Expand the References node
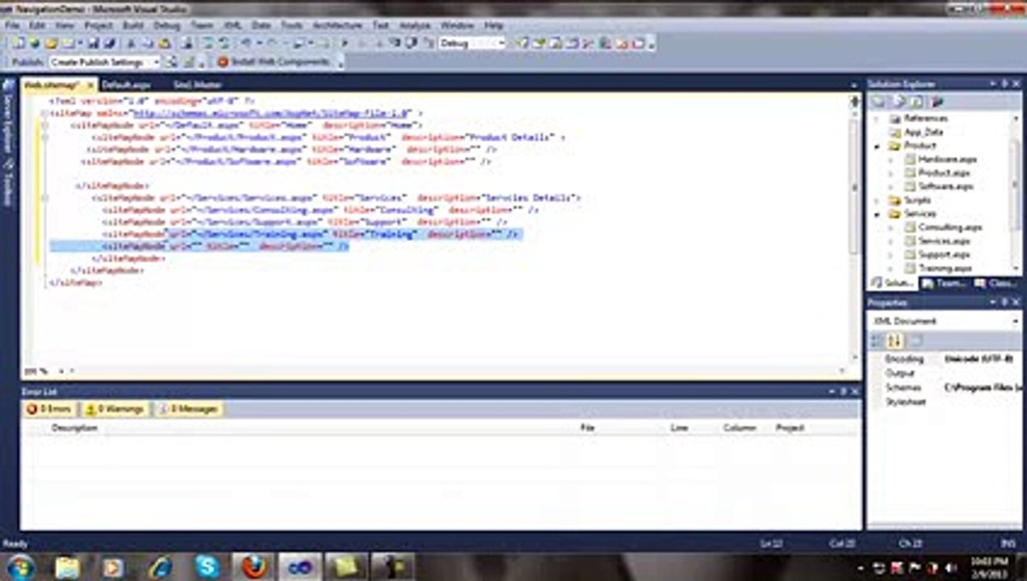The height and width of the screenshot is (581, 1027). [x=878, y=119]
